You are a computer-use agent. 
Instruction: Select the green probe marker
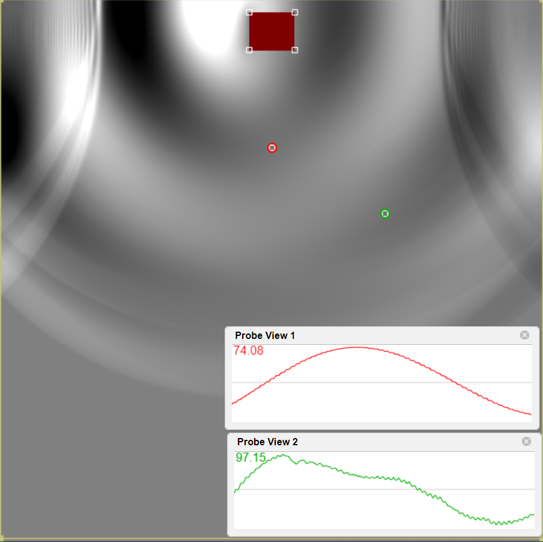click(x=385, y=214)
